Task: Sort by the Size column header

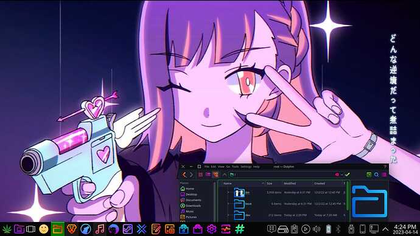Action: (270, 183)
